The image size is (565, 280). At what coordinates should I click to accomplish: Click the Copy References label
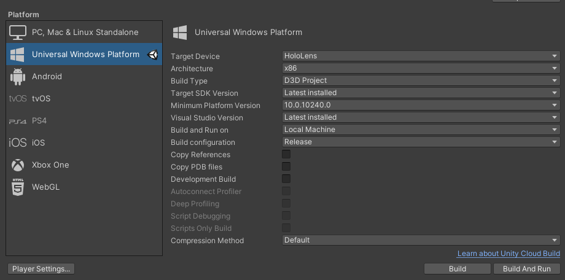[x=200, y=155]
